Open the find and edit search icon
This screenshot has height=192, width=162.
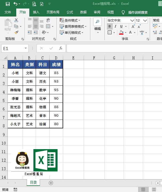tap(98, 22)
